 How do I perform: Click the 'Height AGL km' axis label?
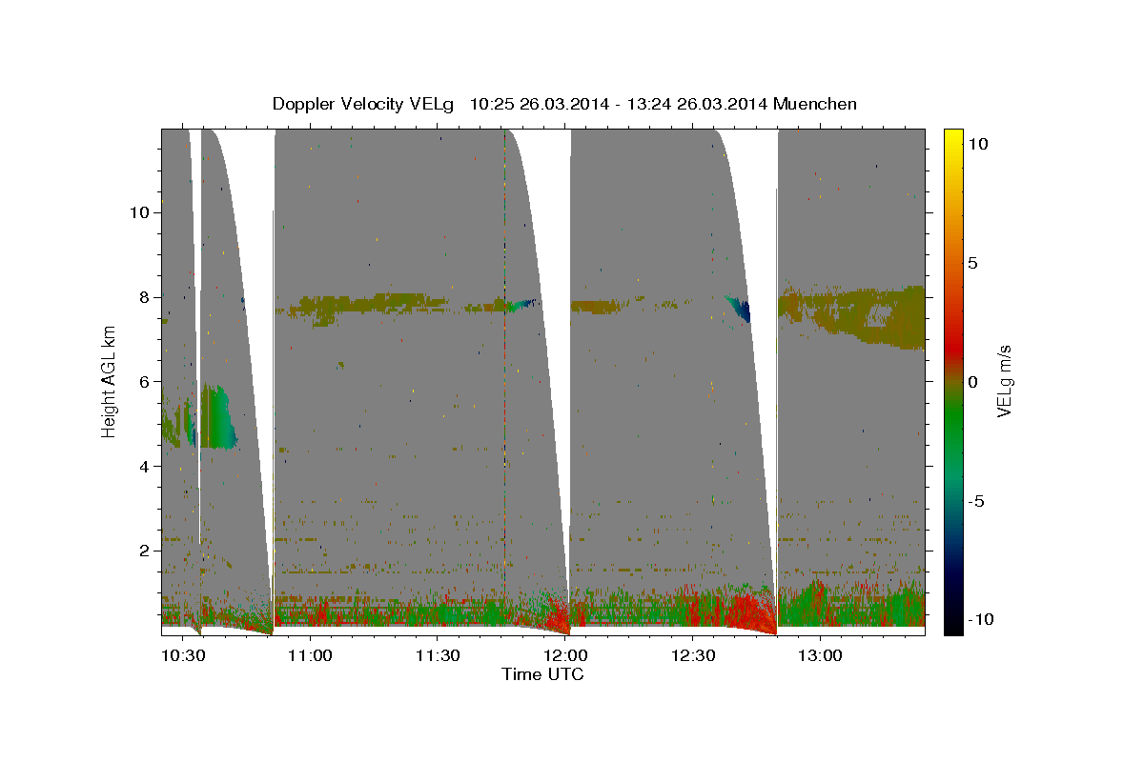click(110, 381)
